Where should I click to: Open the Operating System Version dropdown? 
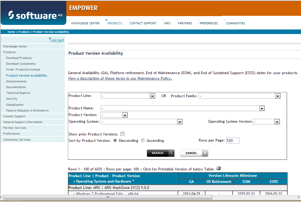tap(277, 122)
